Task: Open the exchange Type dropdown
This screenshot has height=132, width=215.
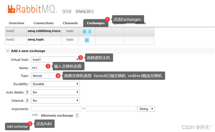Action: tap(43, 76)
